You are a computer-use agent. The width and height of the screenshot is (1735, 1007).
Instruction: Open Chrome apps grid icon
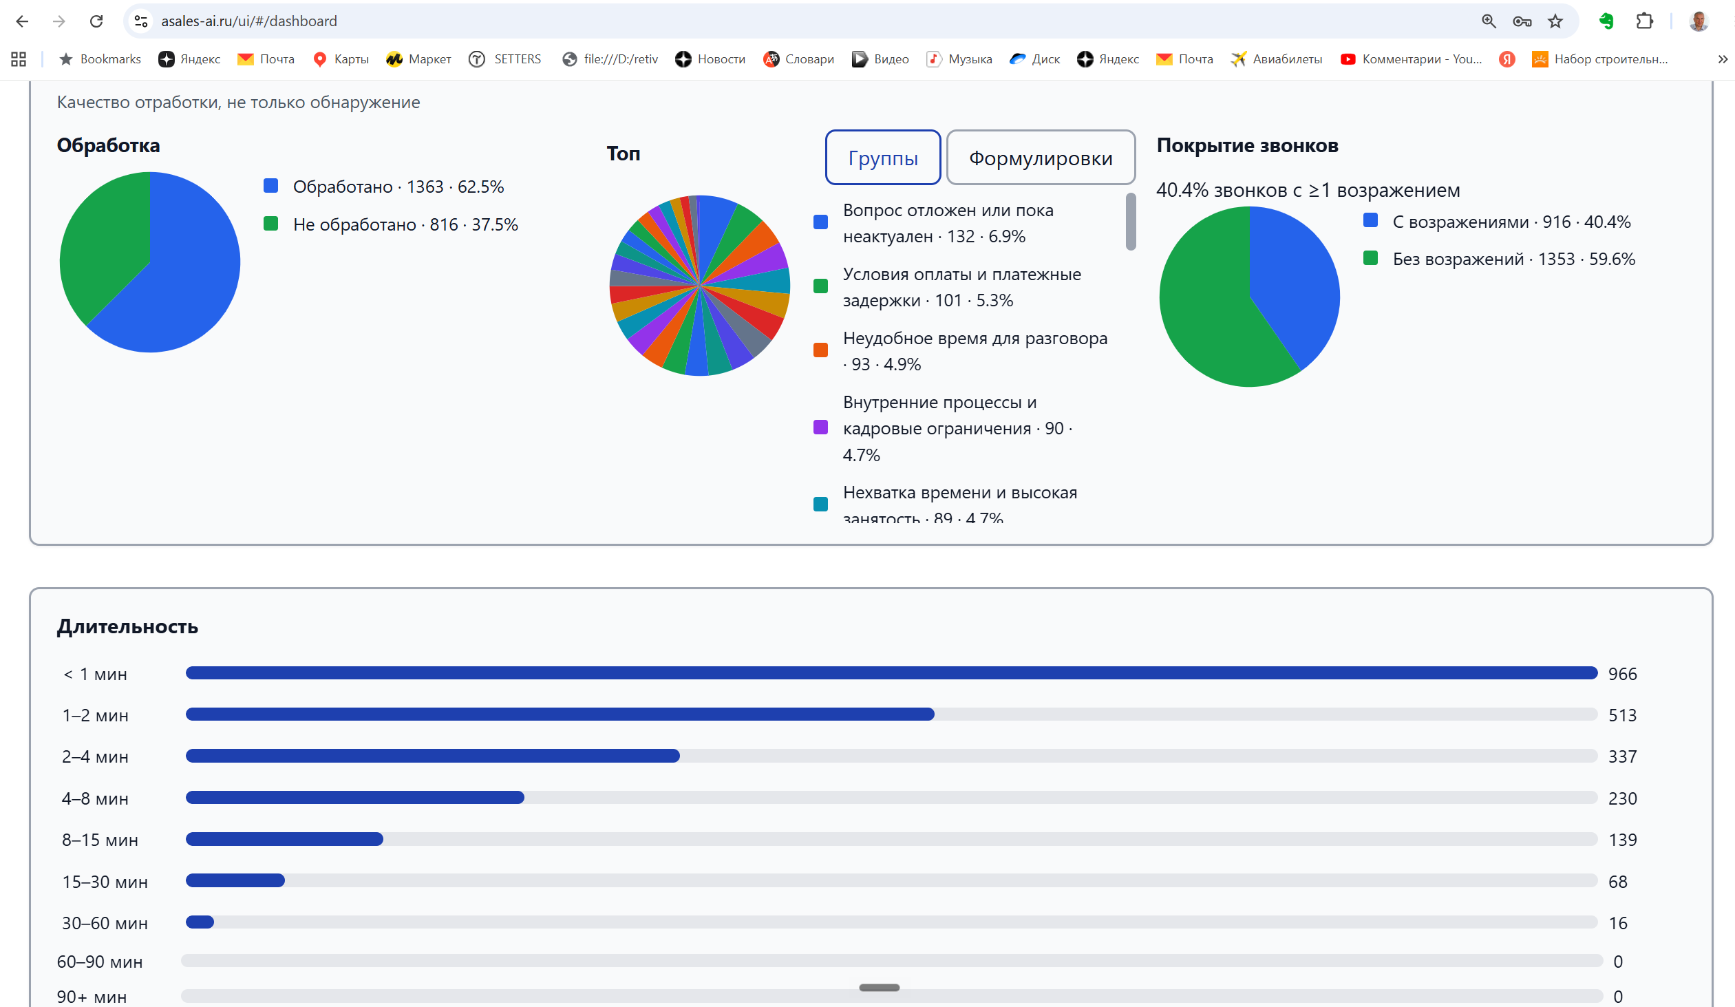coord(19,59)
